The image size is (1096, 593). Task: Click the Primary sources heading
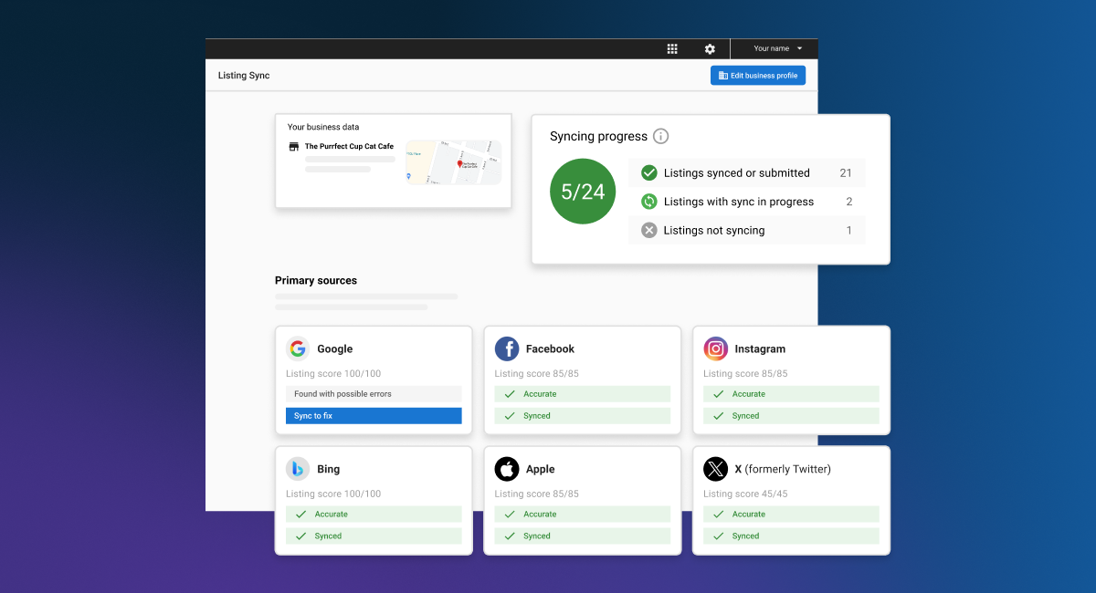coord(316,281)
